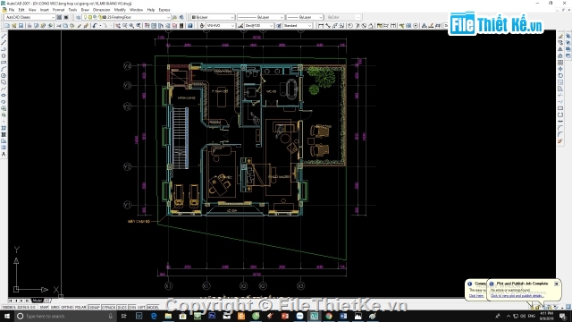
Task: Select the Line tool in draw toolbar
Action: pos(4,36)
